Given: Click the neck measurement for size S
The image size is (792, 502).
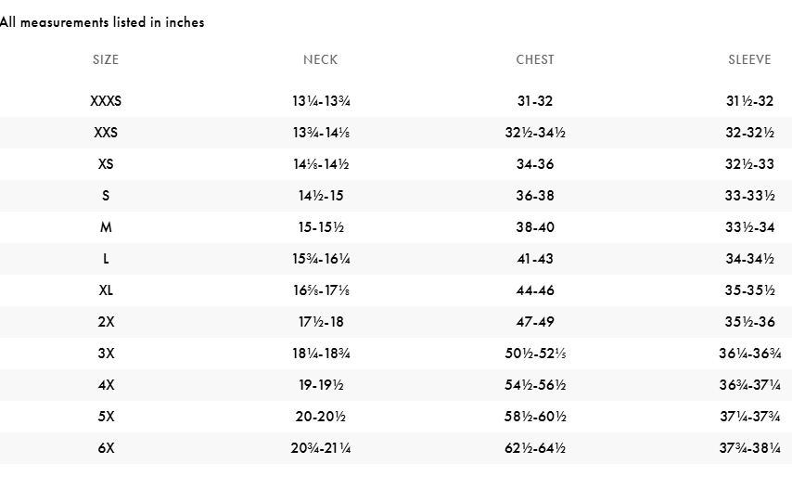Looking at the screenshot, I should tap(320, 196).
